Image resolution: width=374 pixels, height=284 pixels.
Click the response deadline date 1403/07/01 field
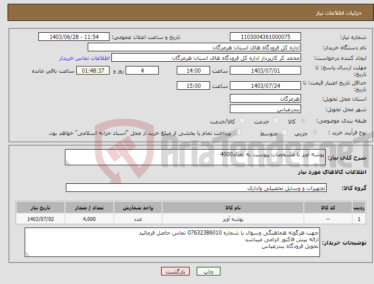point(265,70)
